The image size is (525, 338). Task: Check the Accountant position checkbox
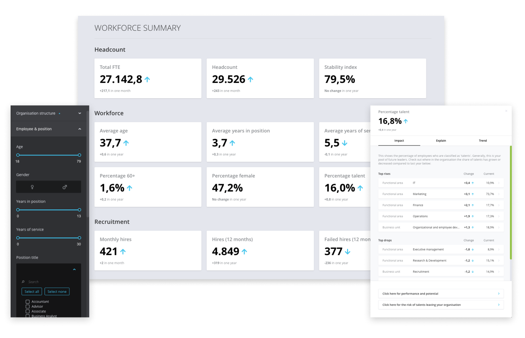tap(28, 301)
